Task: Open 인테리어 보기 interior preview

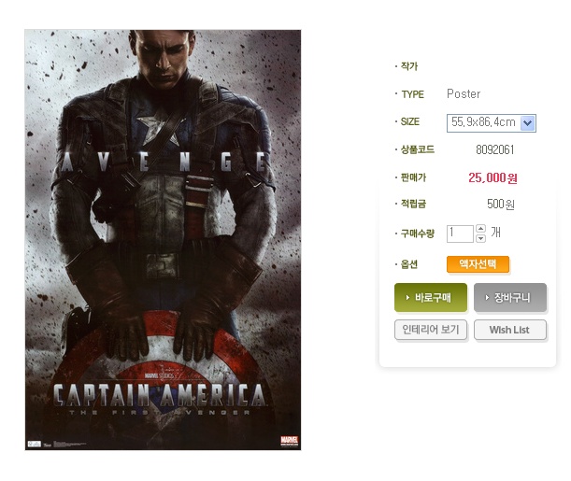Action: [431, 330]
